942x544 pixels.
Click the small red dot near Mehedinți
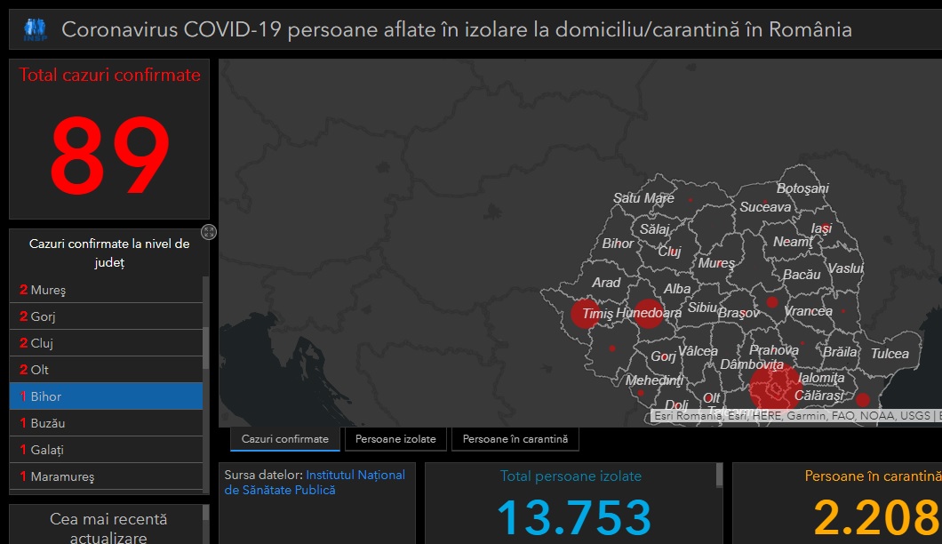[x=640, y=393]
